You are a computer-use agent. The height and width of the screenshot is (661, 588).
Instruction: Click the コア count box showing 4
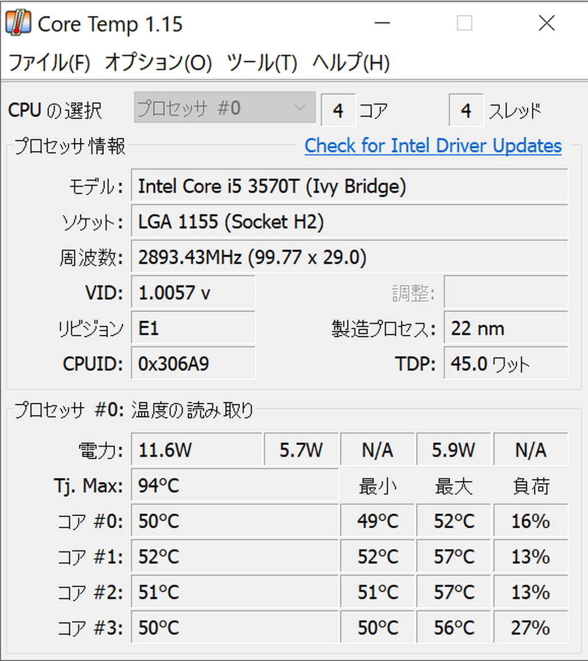338,110
